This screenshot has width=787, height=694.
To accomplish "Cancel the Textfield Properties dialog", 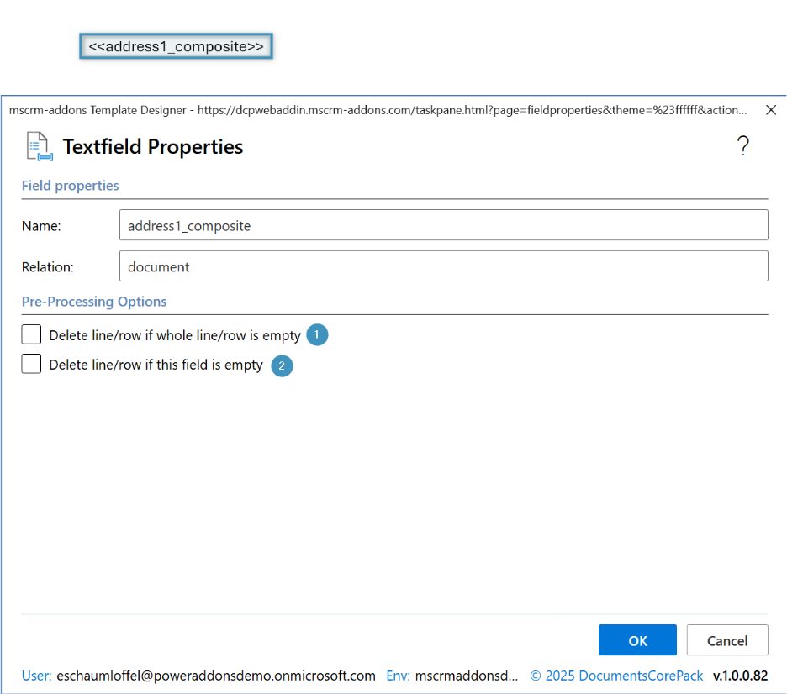I will pyautogui.click(x=726, y=640).
